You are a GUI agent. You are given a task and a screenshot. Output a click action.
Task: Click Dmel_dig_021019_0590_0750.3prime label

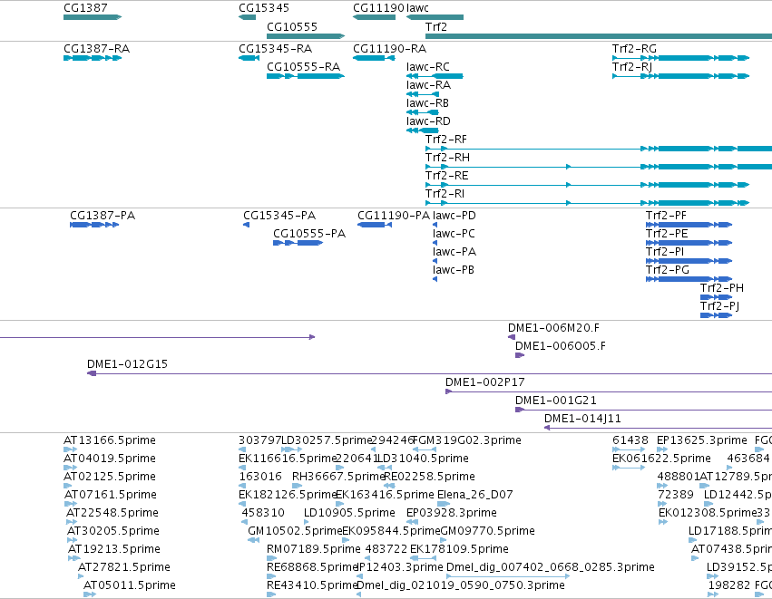coord(460,585)
